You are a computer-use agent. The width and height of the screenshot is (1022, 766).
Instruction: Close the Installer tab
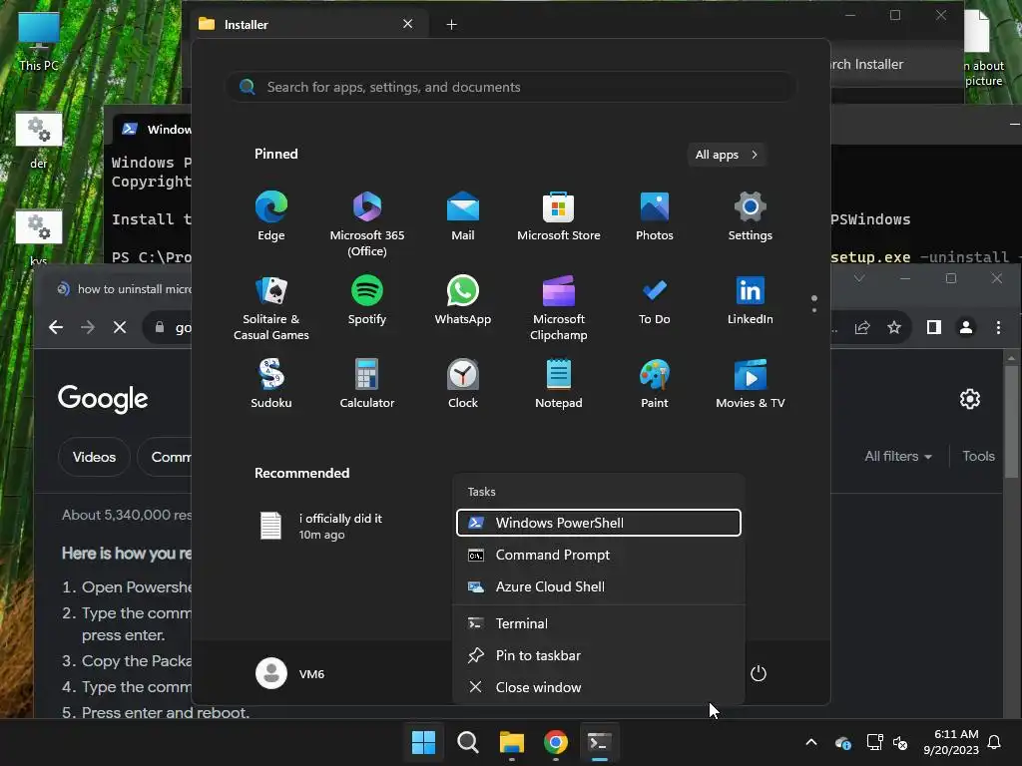click(408, 24)
